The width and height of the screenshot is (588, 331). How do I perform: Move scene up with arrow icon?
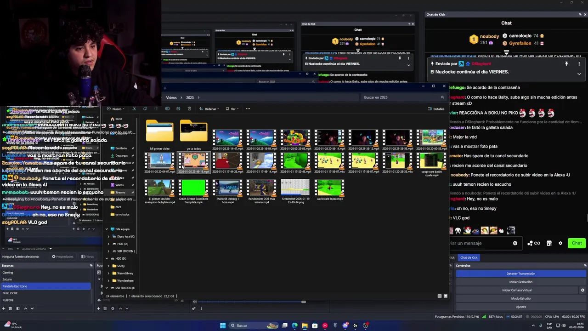click(x=25, y=308)
